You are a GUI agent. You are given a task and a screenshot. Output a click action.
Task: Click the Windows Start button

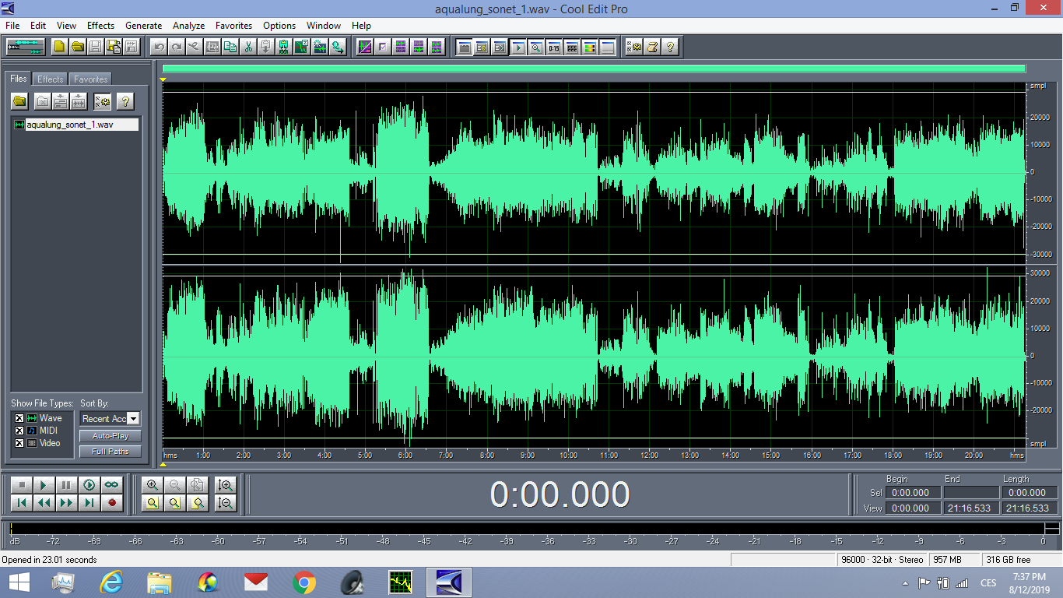tap(19, 582)
